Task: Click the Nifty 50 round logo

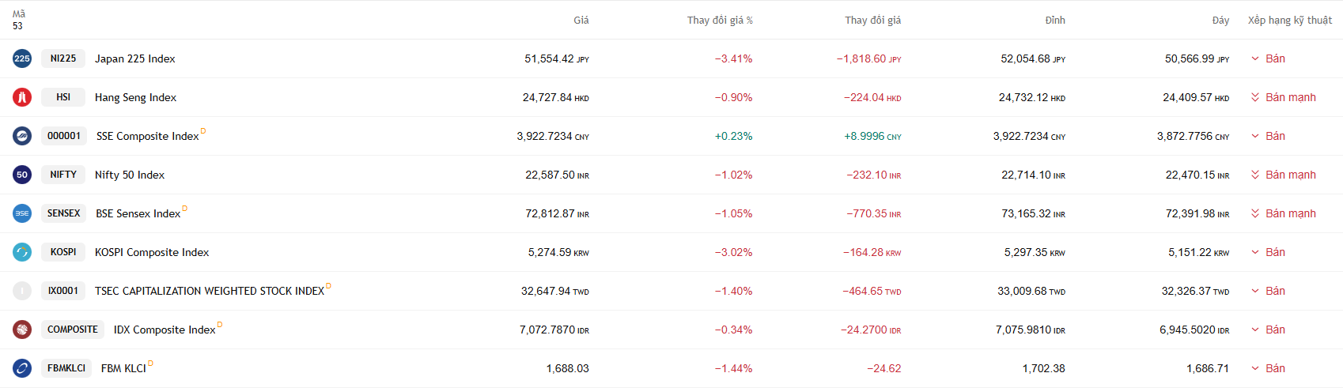Action: pos(22,175)
